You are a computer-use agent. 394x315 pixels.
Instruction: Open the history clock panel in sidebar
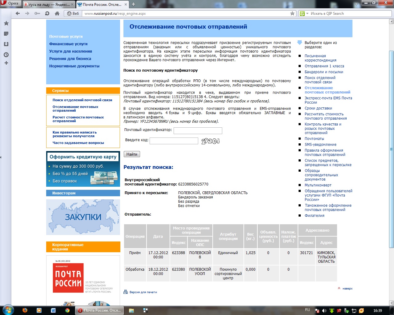coord(6,55)
